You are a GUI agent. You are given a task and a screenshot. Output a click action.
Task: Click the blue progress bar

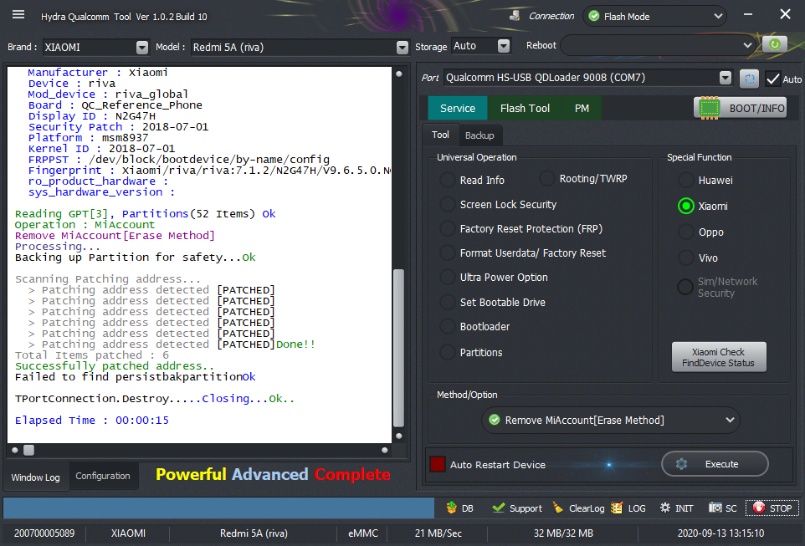point(218,508)
